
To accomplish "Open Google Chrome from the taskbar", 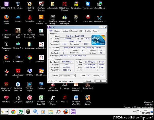I will (x=13, y=112).
